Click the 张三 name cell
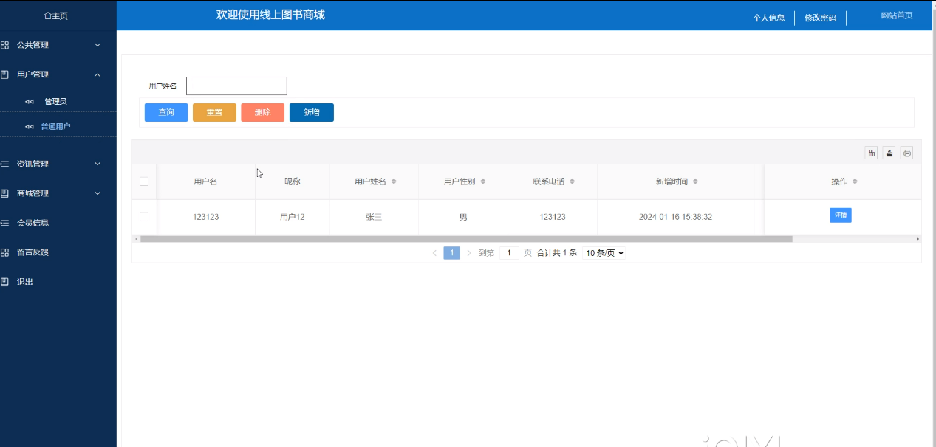 coord(374,217)
